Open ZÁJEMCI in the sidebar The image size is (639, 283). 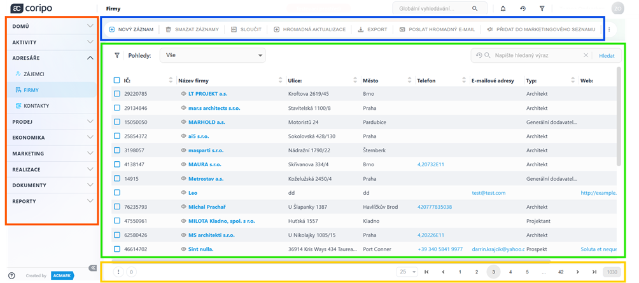pyautogui.click(x=52, y=74)
